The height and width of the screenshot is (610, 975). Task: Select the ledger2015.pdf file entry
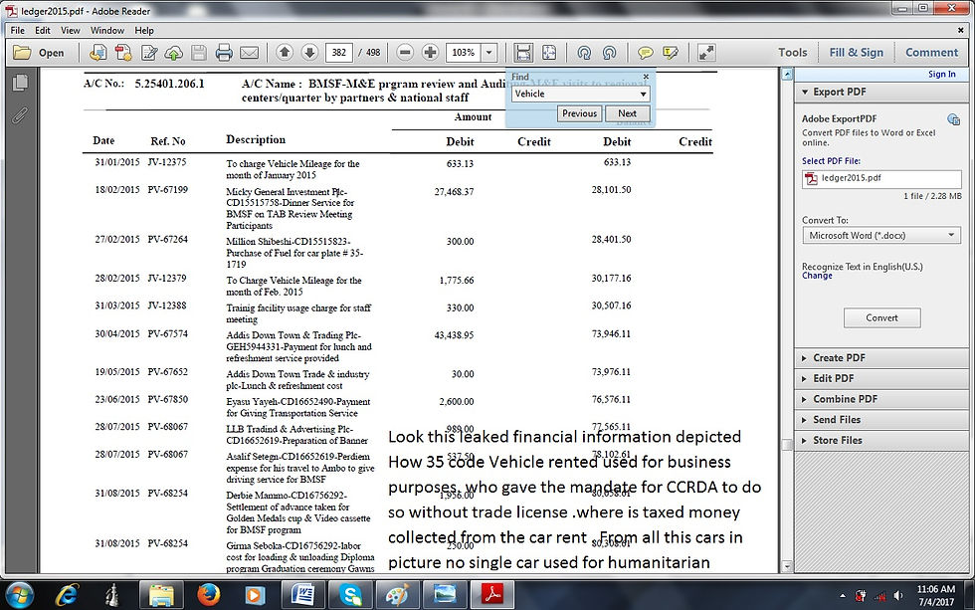881,178
